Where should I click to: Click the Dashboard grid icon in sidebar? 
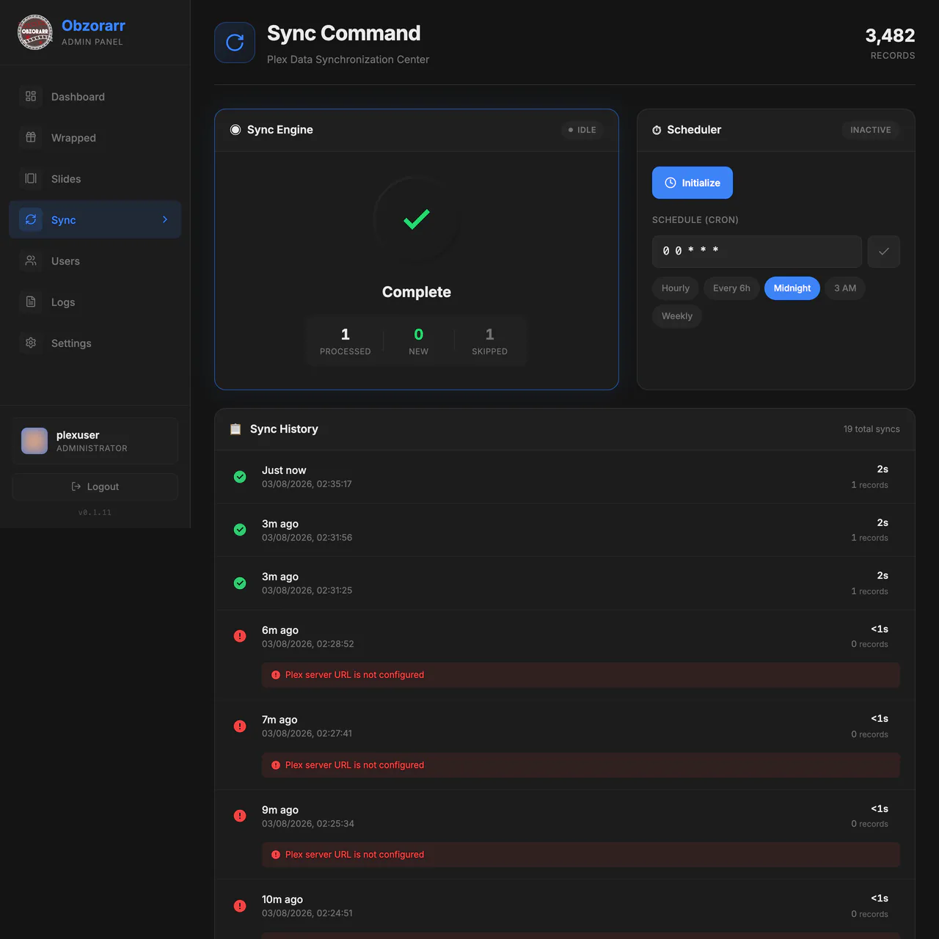[x=31, y=96]
